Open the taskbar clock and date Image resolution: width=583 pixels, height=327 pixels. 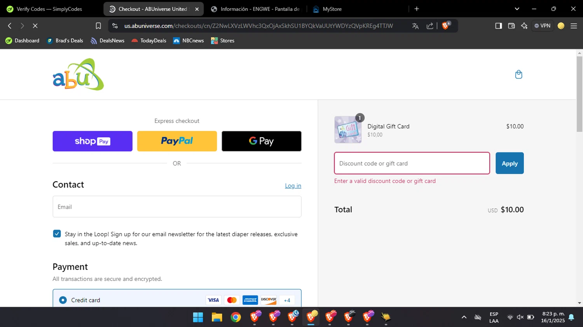coord(553,317)
